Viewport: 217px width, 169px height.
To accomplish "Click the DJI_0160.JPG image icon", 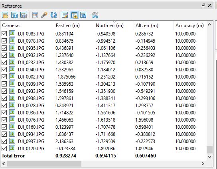I will (12, 127).
